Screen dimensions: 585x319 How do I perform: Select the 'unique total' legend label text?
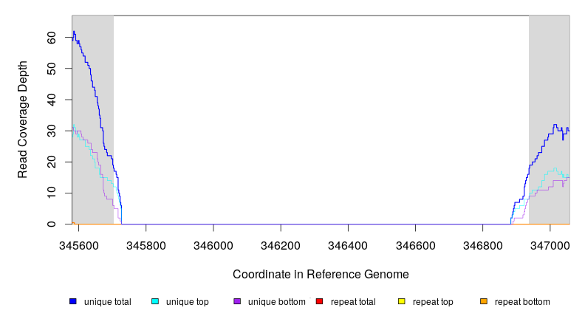tap(107, 302)
